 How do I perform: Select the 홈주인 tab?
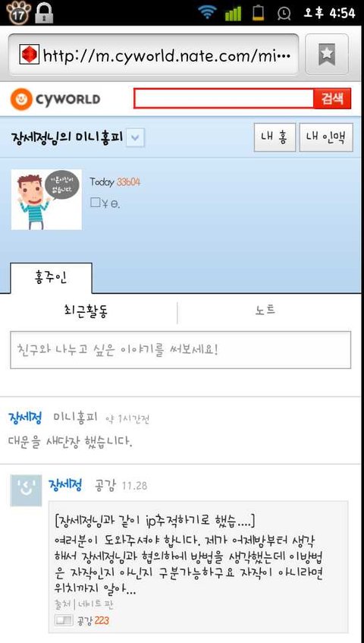tap(51, 278)
